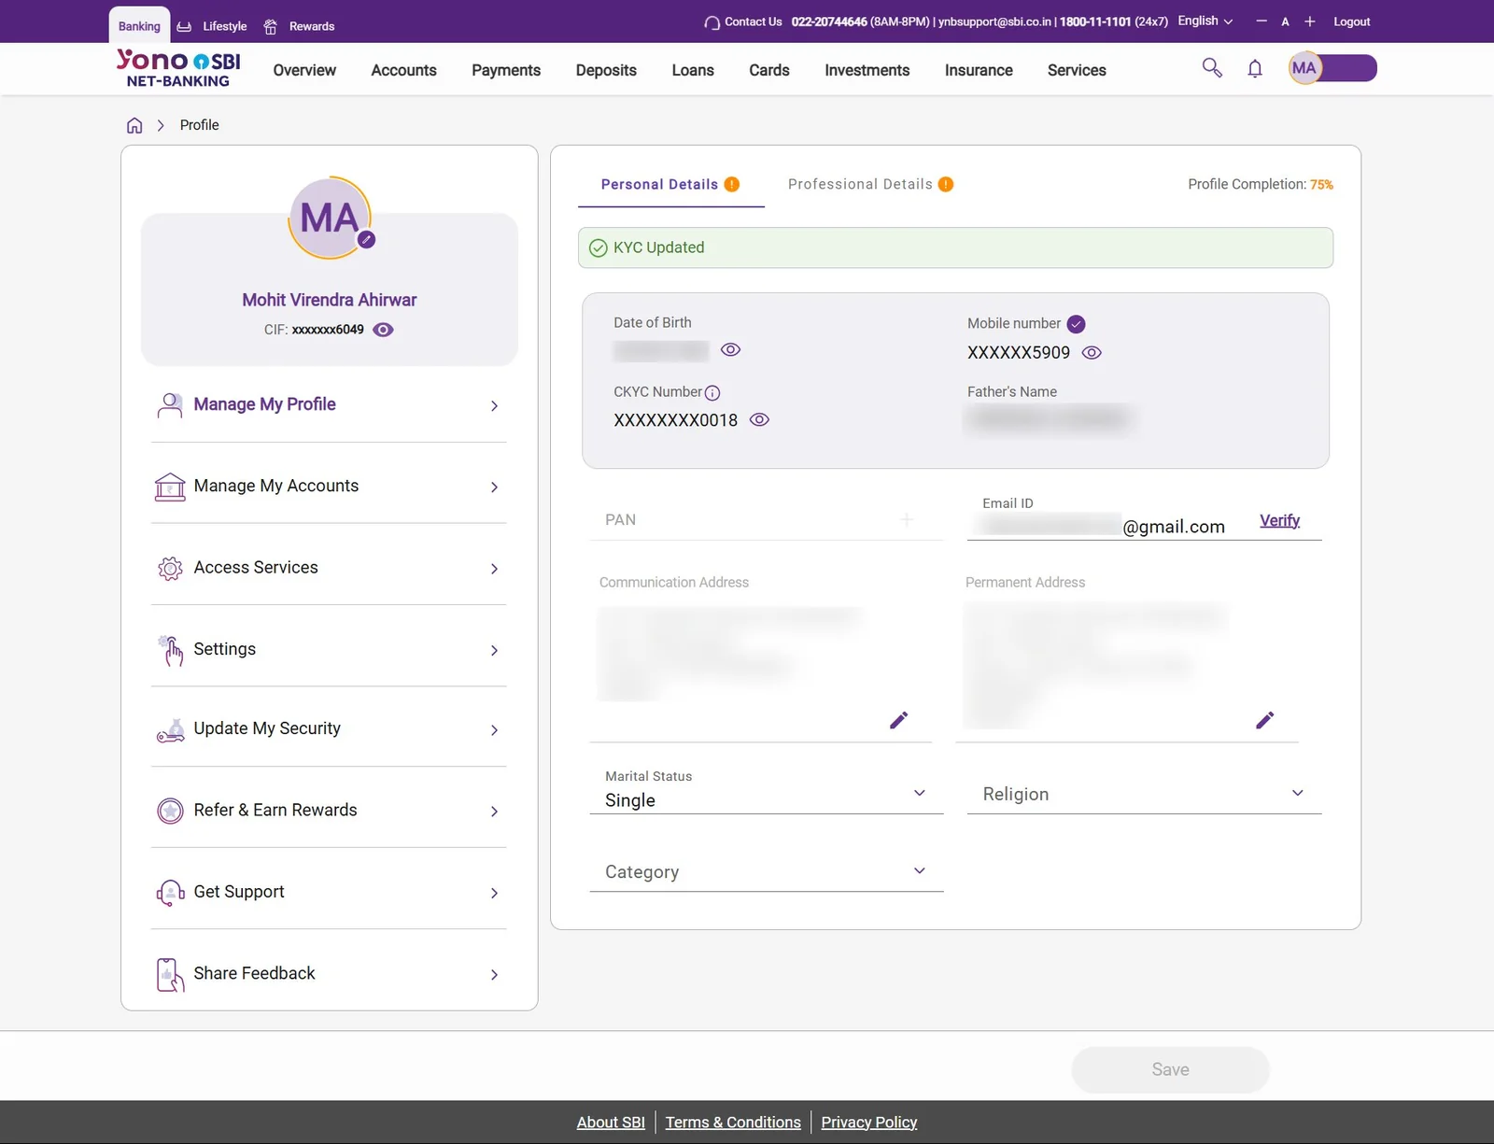The width and height of the screenshot is (1494, 1144).
Task: Open the Payments menu
Action: [x=506, y=70]
